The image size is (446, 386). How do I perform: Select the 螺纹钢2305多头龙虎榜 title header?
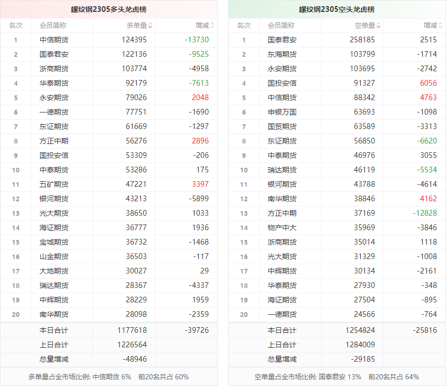(108, 9)
